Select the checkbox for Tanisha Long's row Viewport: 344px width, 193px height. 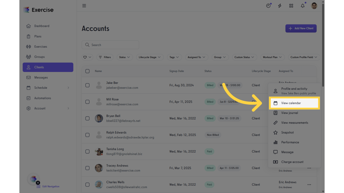(x=87, y=152)
